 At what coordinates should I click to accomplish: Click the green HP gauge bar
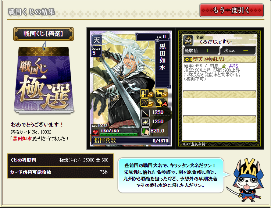(119, 134)
